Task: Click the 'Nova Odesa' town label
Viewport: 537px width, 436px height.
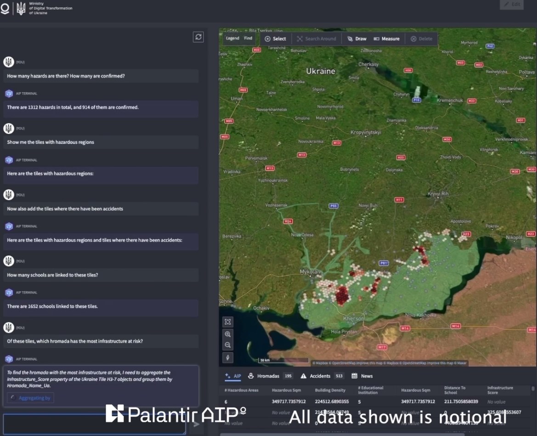Action: pos(302,235)
